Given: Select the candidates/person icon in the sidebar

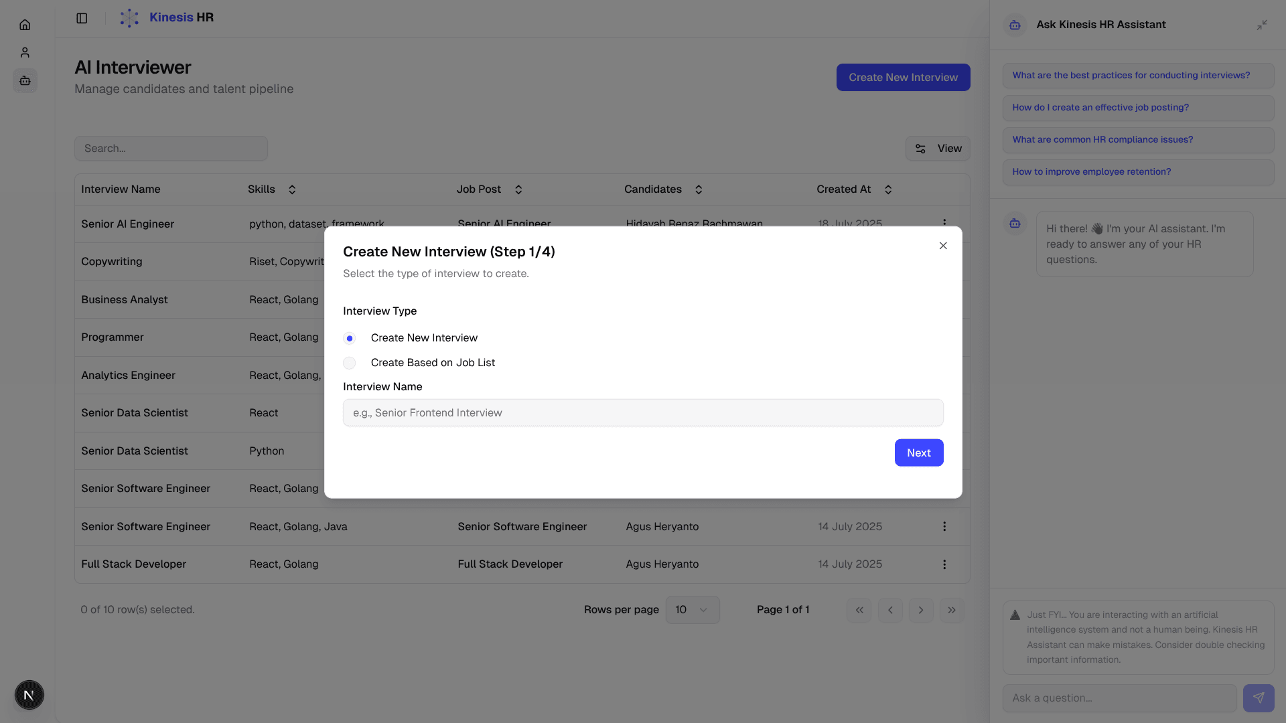Looking at the screenshot, I should click(25, 52).
